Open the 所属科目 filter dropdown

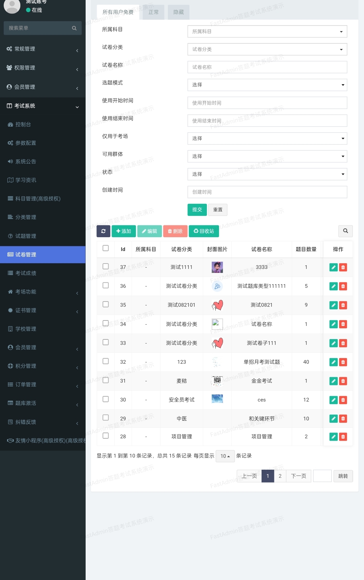[x=267, y=31]
